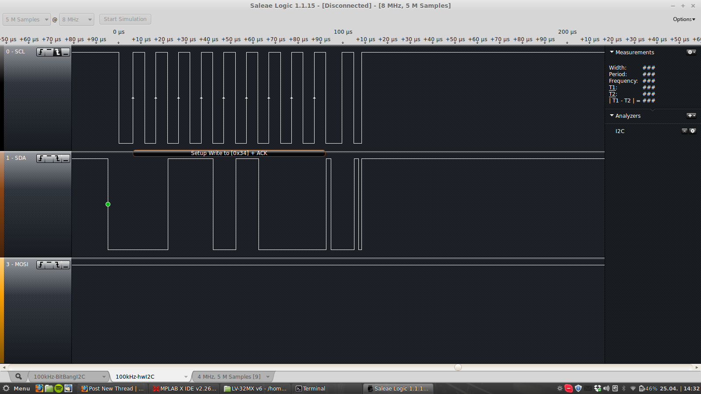This screenshot has width=701, height=394.
Task: Set SCL trigger to rising edge
Action: (x=41, y=52)
